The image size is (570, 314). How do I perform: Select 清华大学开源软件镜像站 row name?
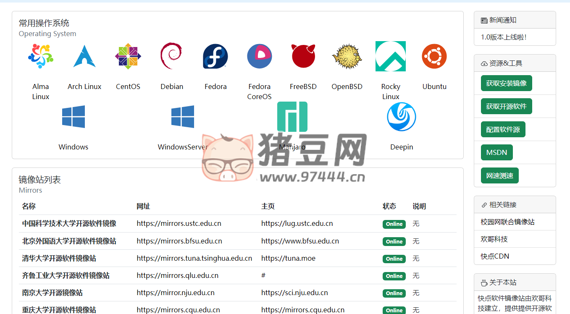[x=59, y=258]
